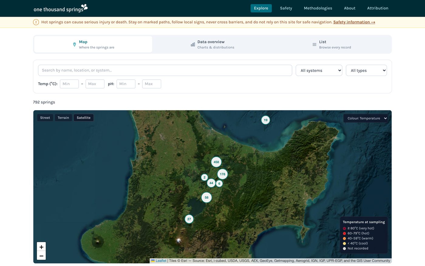The image size is (425, 266).
Task: Switch map basemap to Street
Action: [45, 118]
